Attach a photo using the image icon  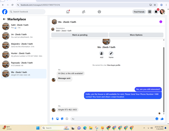tap(57, 119)
